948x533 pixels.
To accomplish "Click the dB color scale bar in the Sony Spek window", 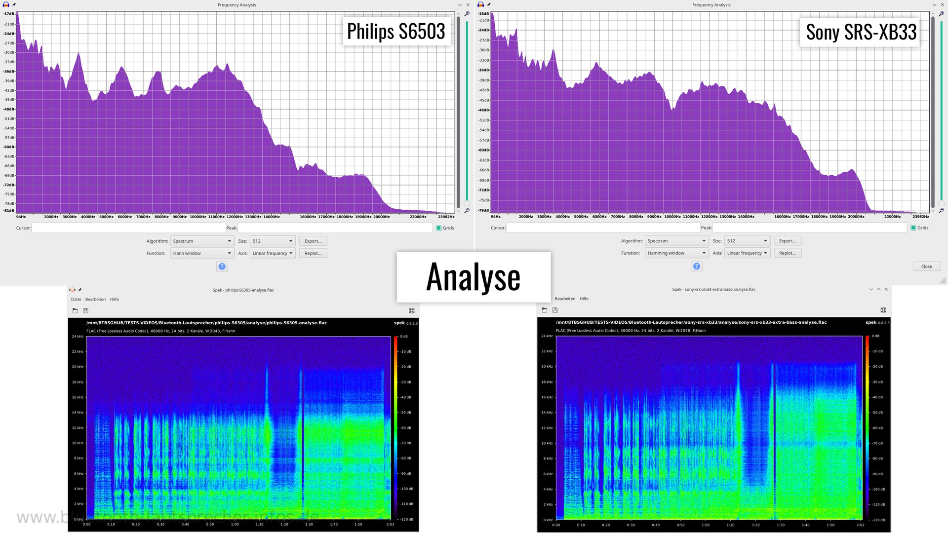I will click(x=868, y=428).
